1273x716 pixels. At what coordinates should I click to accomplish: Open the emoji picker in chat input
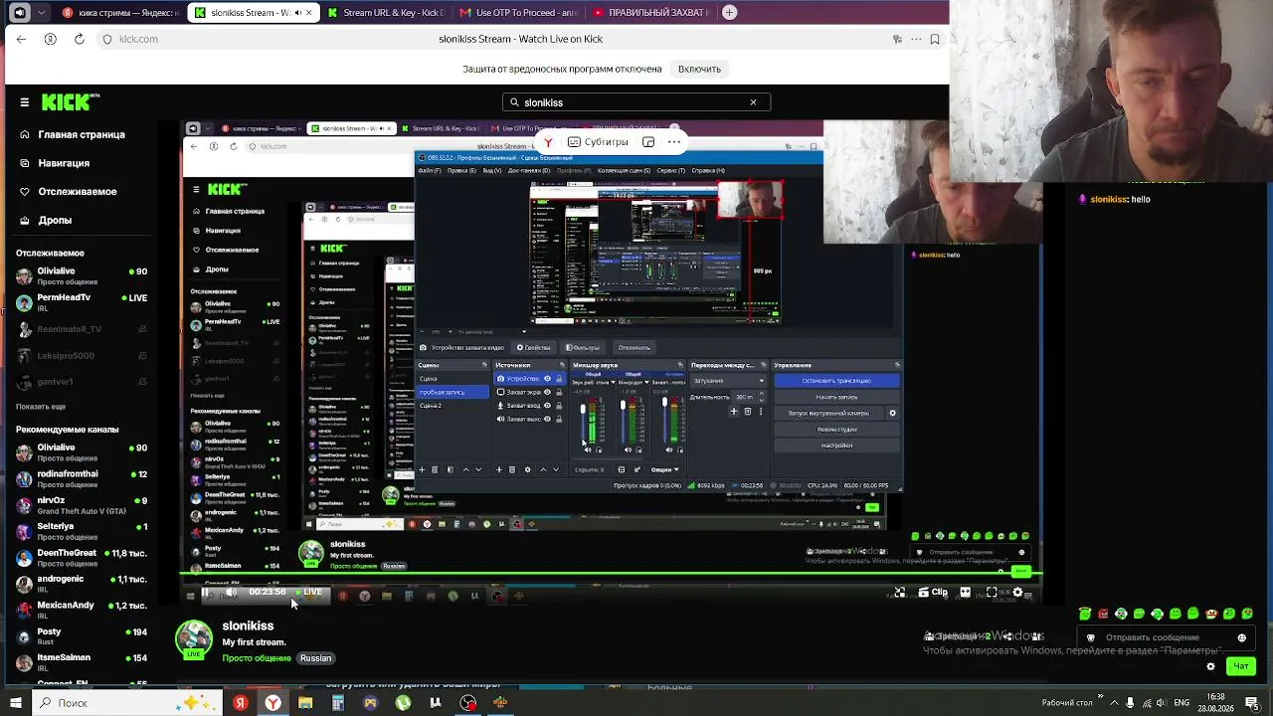pyautogui.click(x=1241, y=637)
